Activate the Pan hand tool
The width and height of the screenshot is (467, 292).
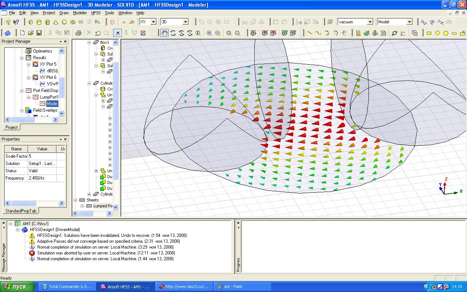tap(165, 33)
